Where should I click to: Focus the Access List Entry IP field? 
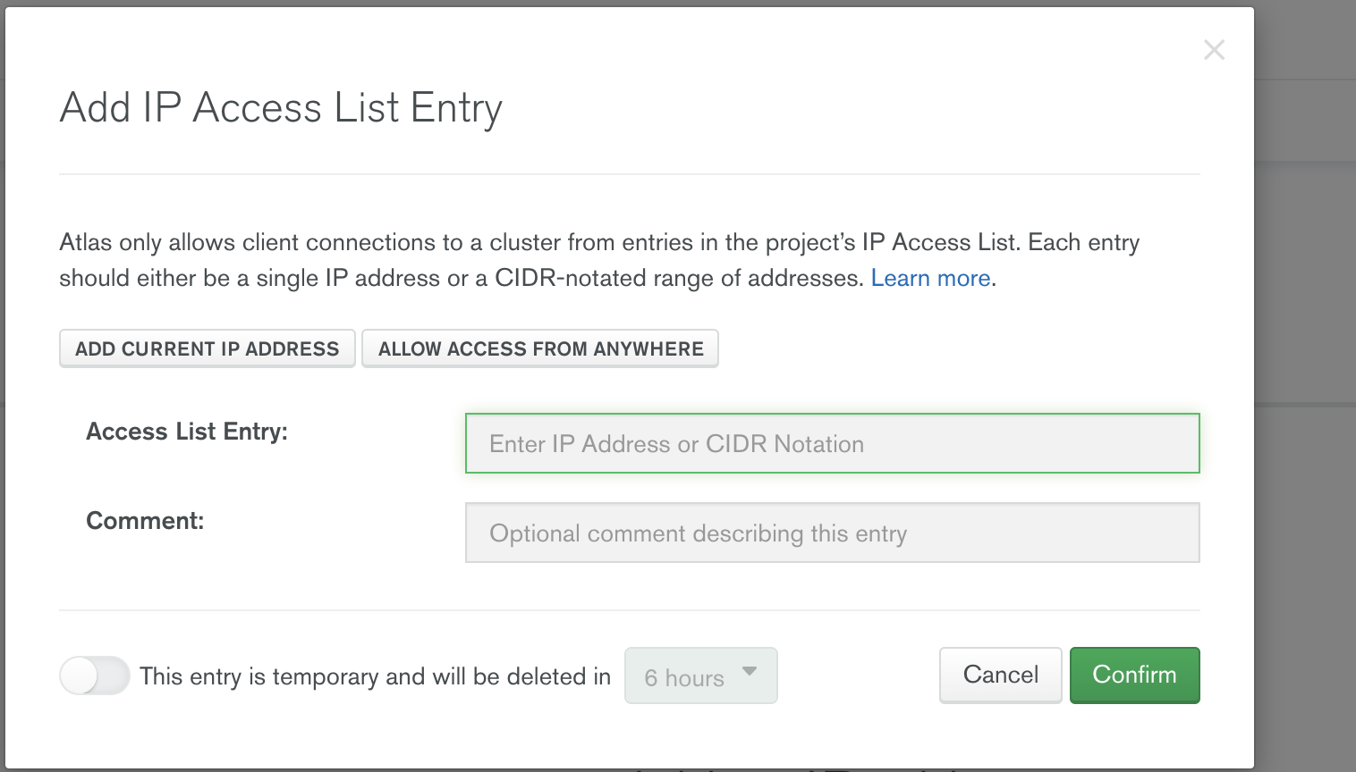pos(832,443)
